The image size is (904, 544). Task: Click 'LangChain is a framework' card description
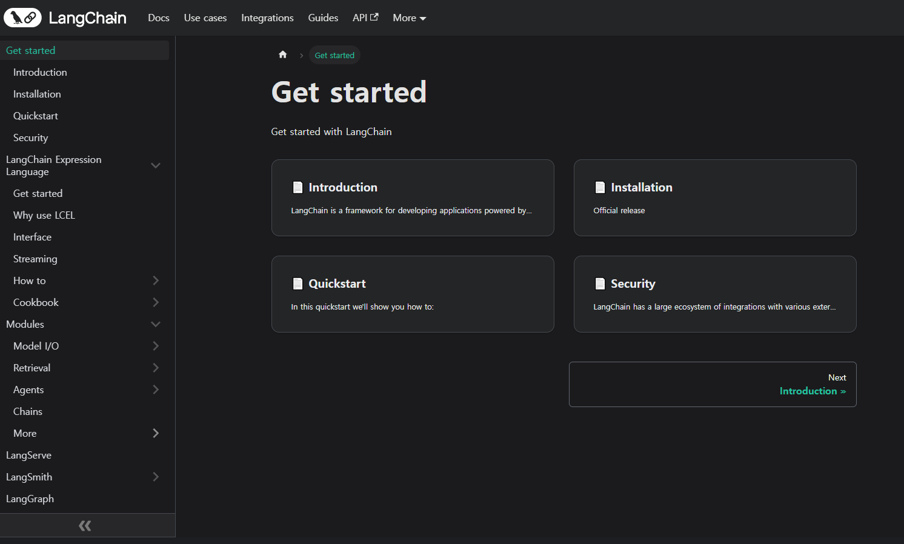tap(411, 210)
